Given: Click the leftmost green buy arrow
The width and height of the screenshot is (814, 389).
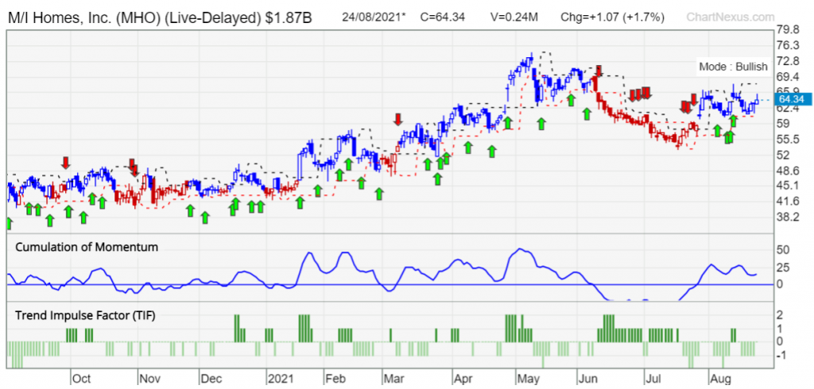Looking at the screenshot, I should (8, 224).
